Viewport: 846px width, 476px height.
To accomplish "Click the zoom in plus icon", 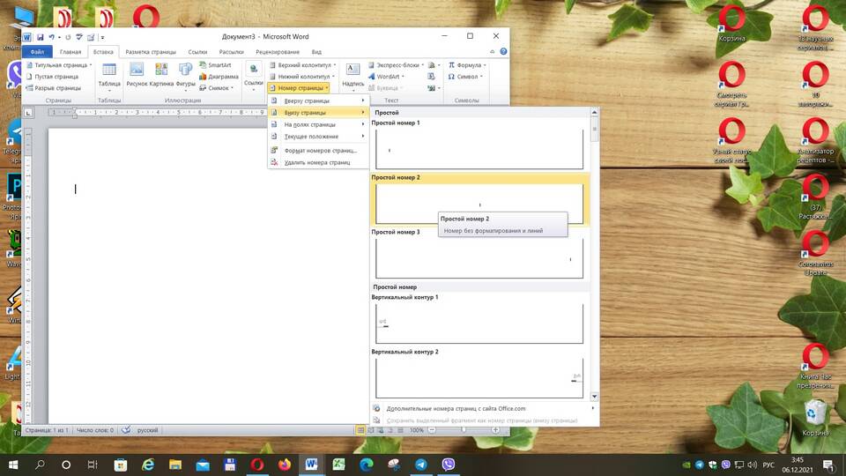I will coord(495,430).
